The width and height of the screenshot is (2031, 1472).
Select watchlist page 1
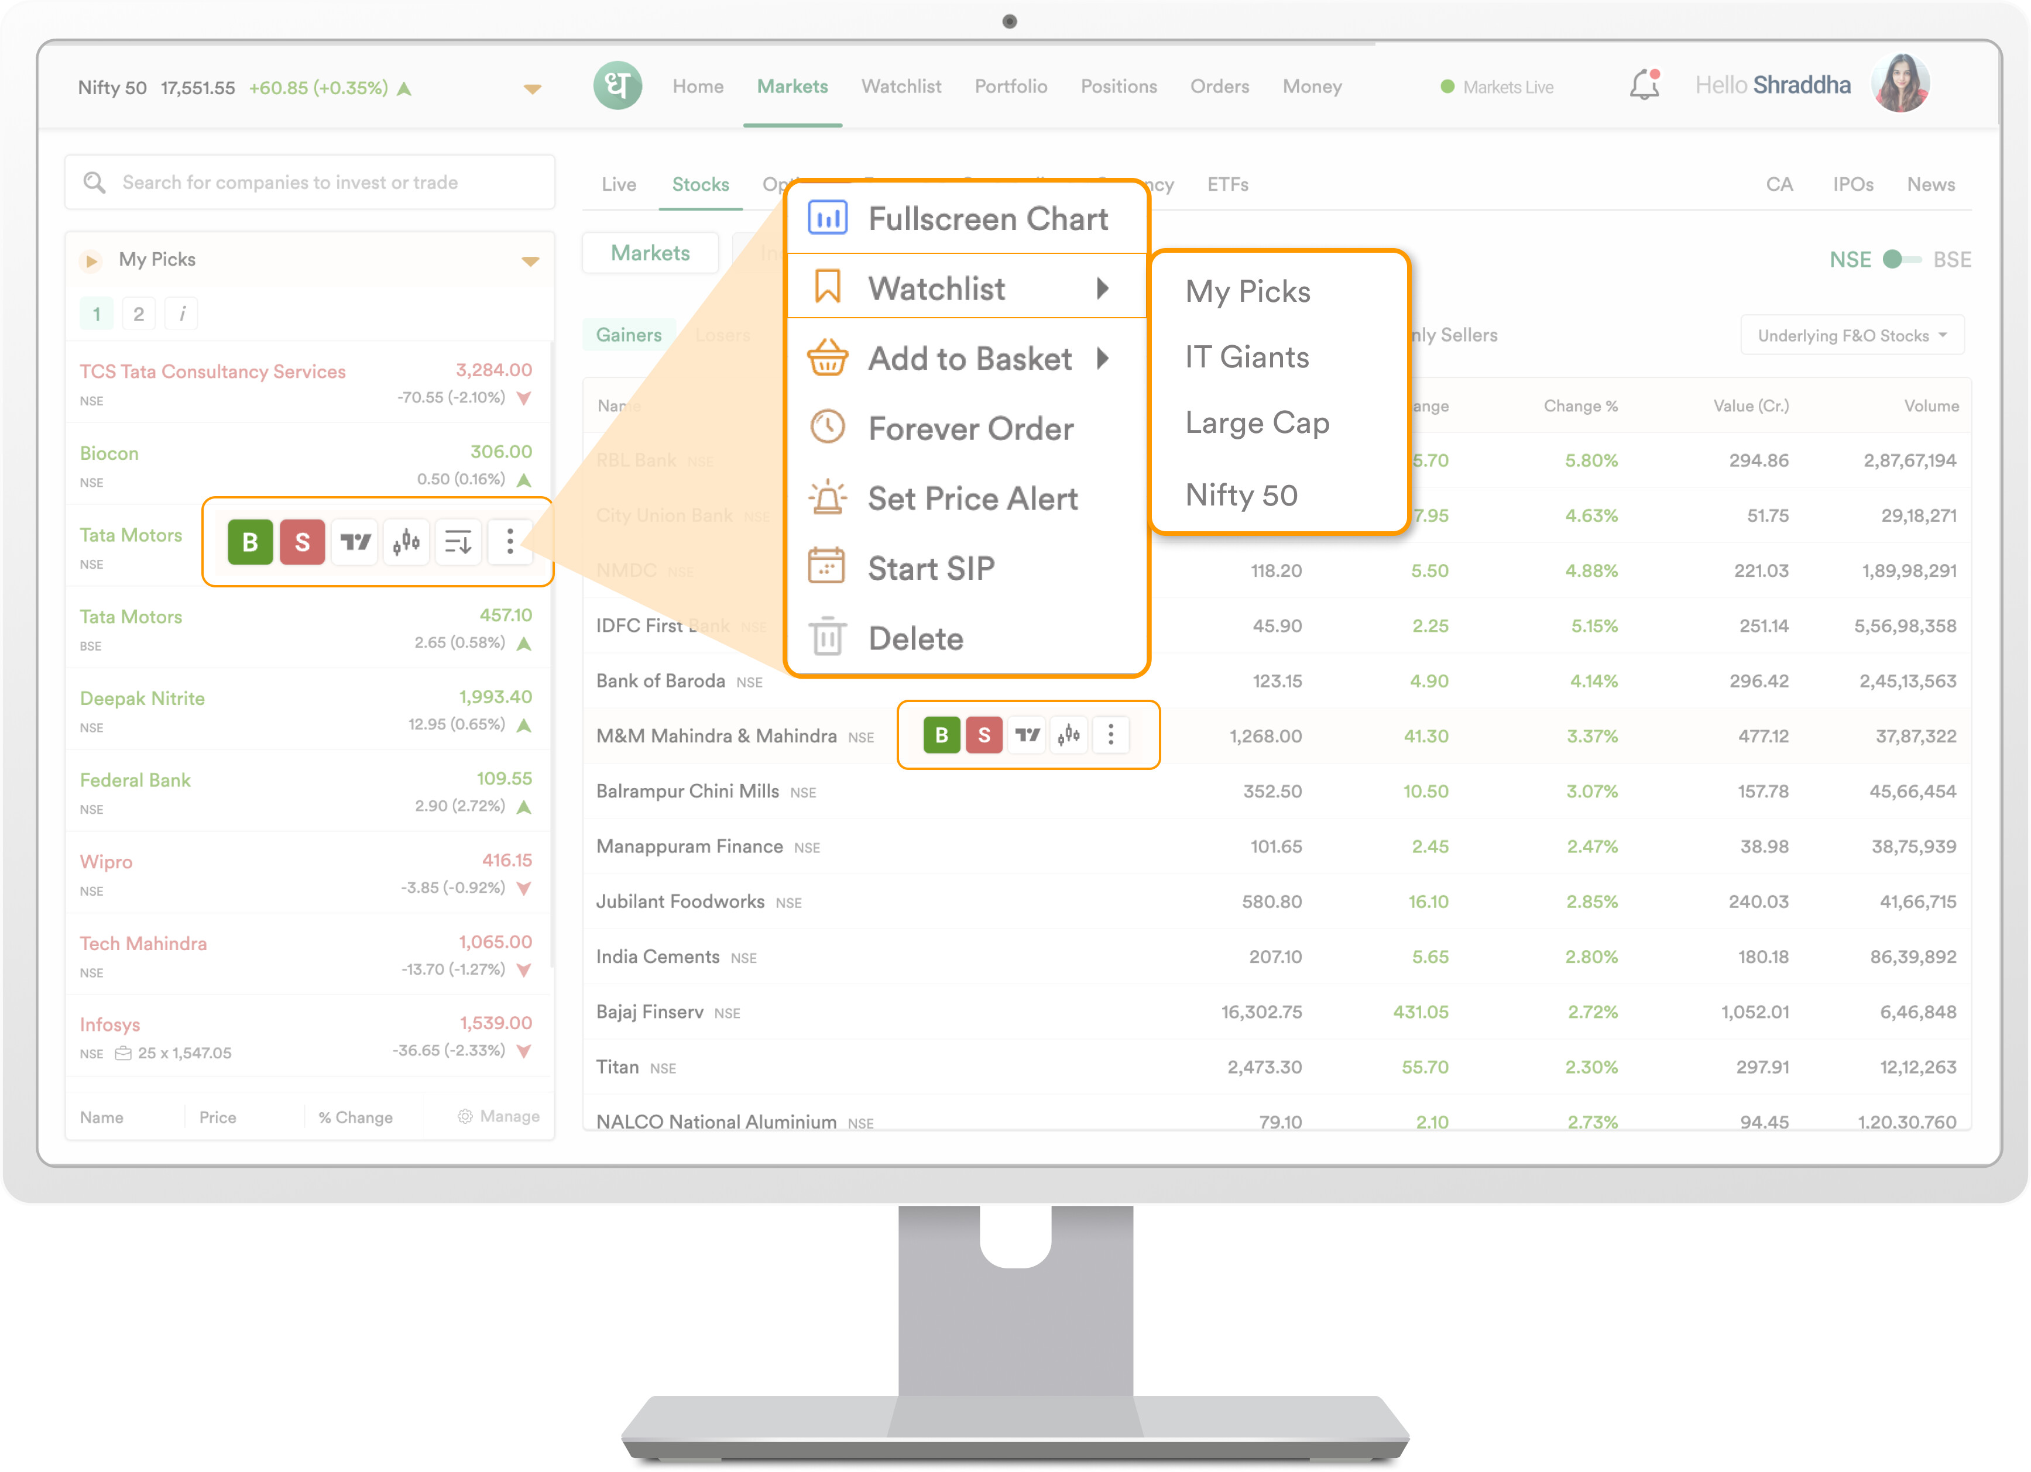pos(96,314)
